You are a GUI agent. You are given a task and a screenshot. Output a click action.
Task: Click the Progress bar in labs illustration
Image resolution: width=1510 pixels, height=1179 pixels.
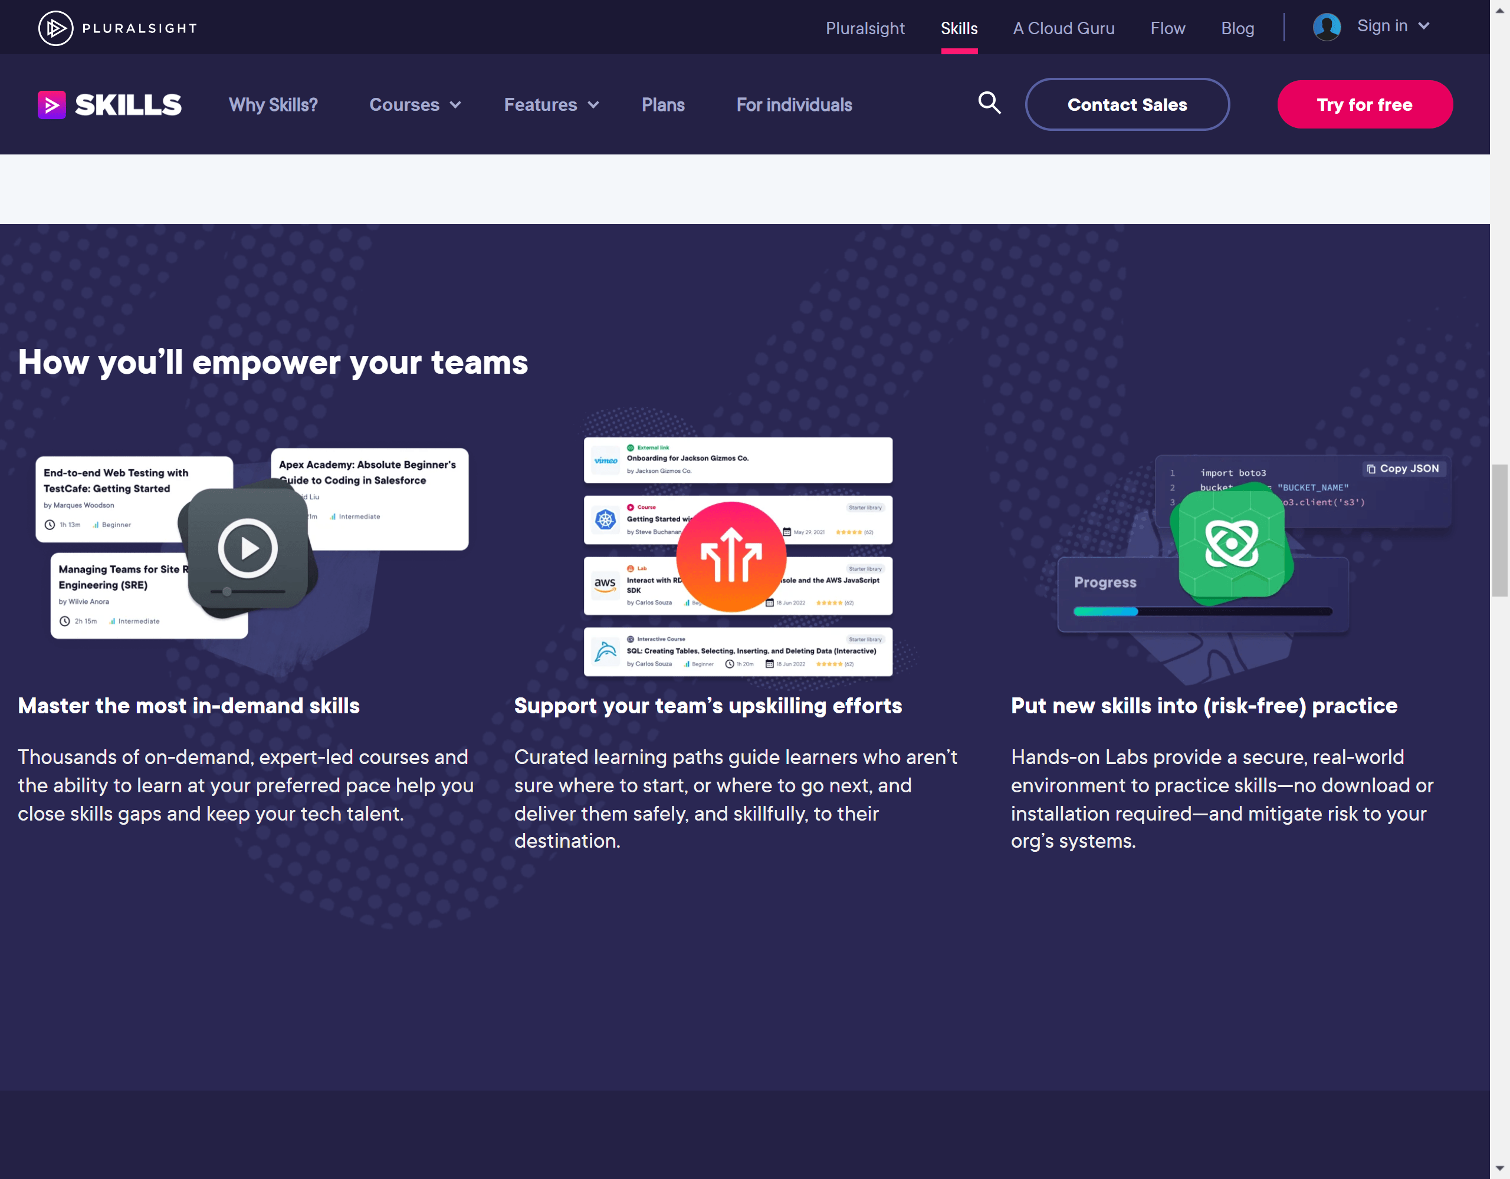[1202, 612]
